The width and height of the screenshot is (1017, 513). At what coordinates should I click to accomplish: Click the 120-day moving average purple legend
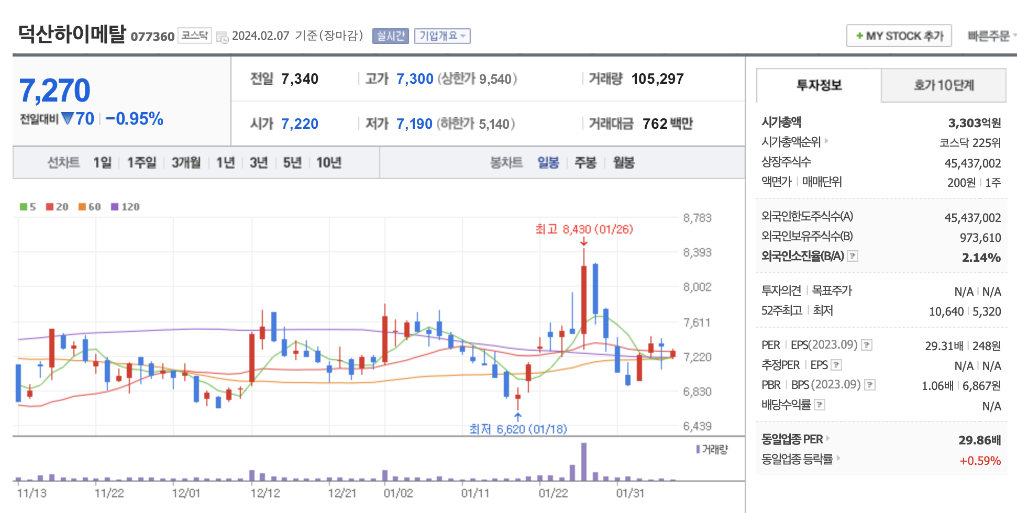pos(125,207)
